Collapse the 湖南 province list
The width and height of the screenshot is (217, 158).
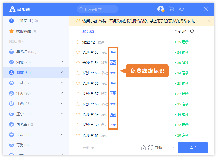click(x=62, y=72)
